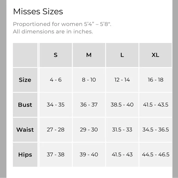The image size is (178, 178).
Task: Click the Bust row label
Action: click(x=25, y=105)
